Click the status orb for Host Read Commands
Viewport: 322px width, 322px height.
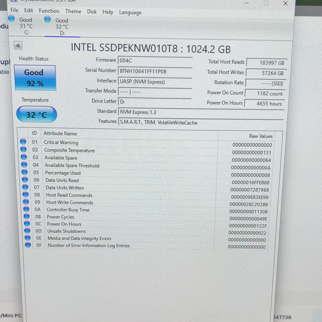[x=26, y=194]
